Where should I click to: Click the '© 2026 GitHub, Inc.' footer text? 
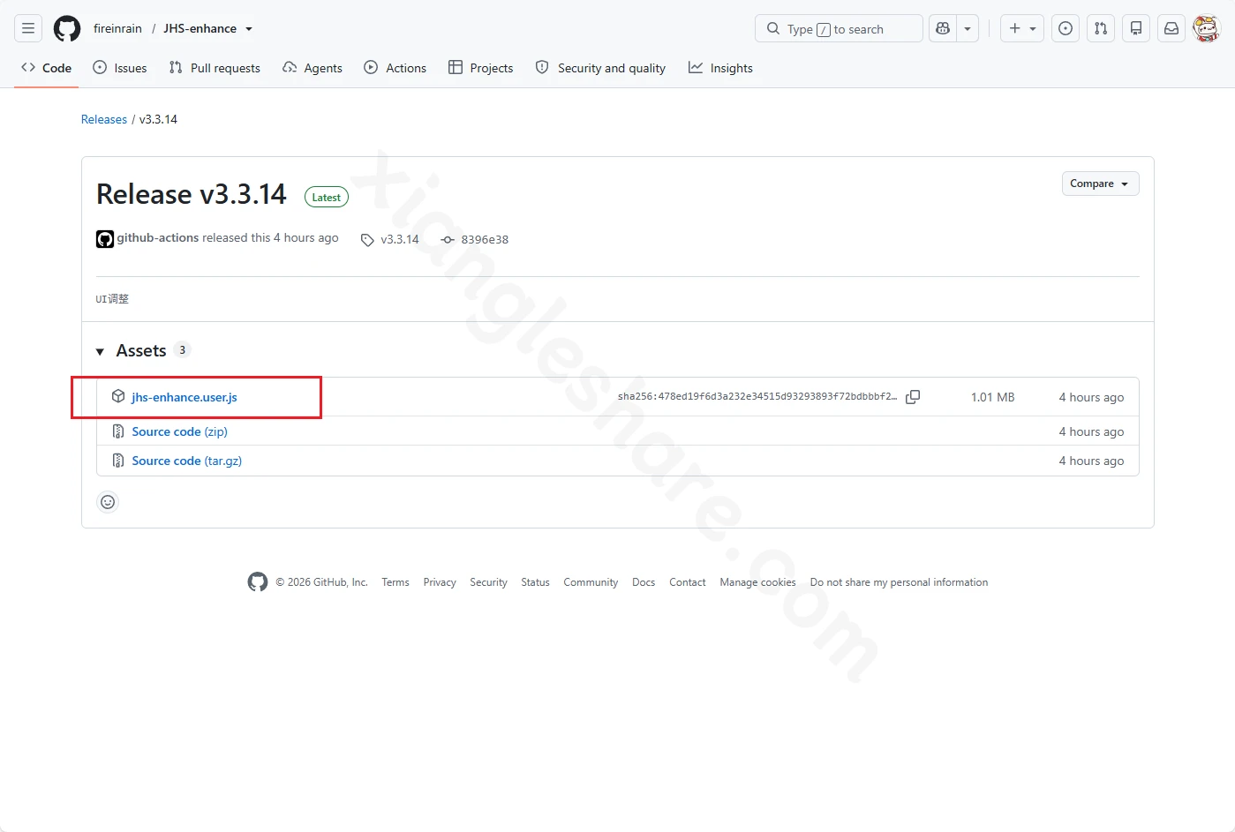point(321,582)
